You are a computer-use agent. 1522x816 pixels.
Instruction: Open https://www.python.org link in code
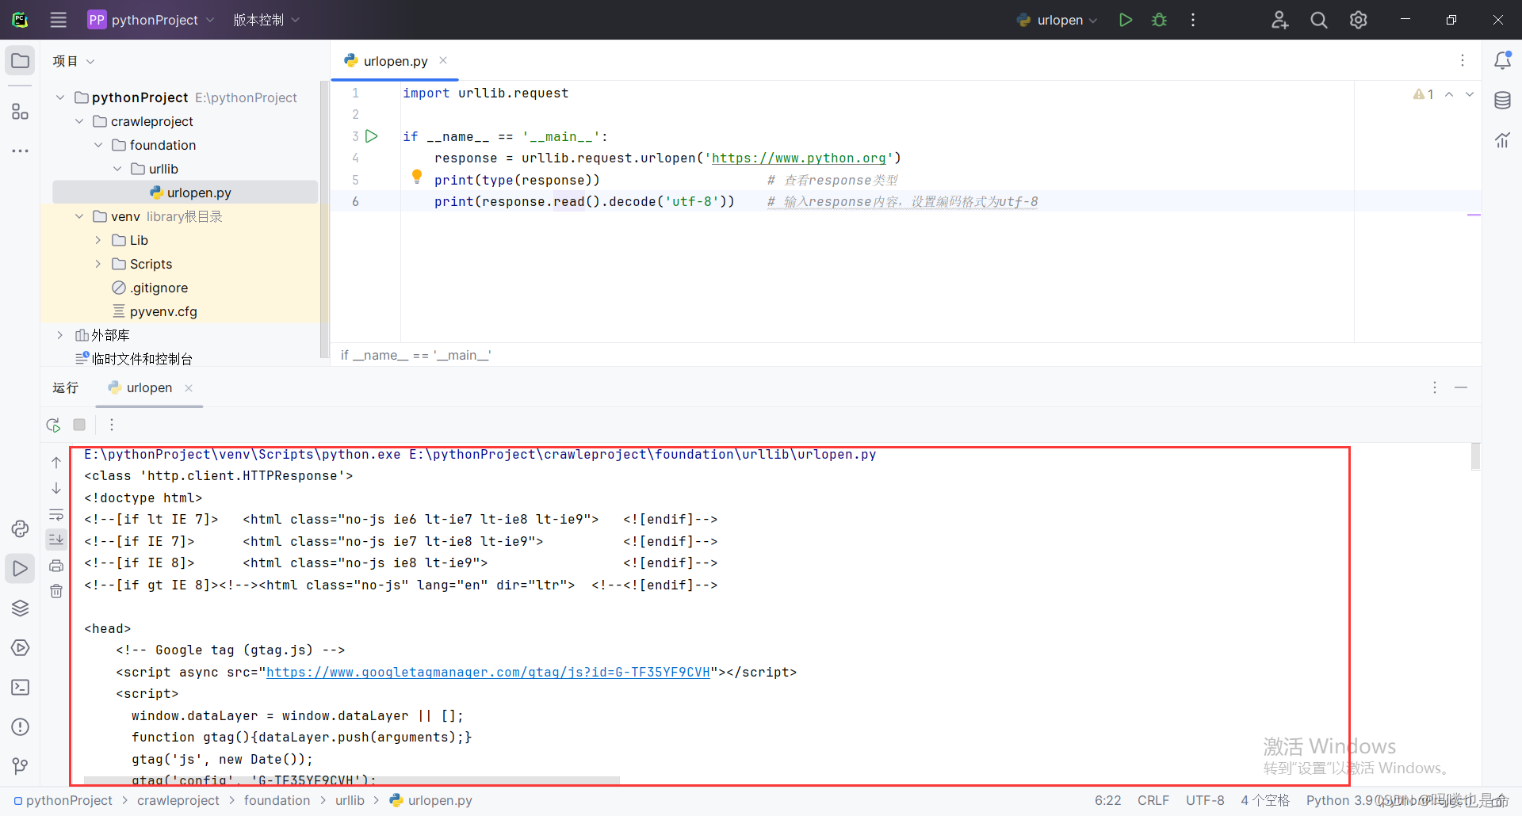[x=798, y=158]
